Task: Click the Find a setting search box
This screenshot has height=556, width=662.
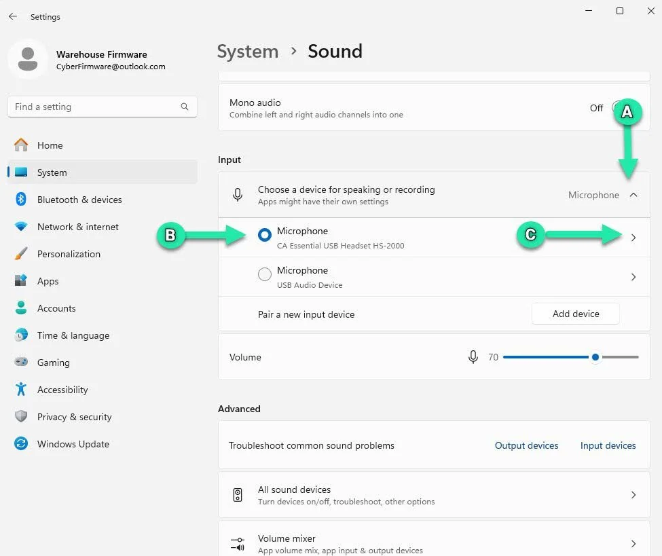Action: (x=102, y=107)
